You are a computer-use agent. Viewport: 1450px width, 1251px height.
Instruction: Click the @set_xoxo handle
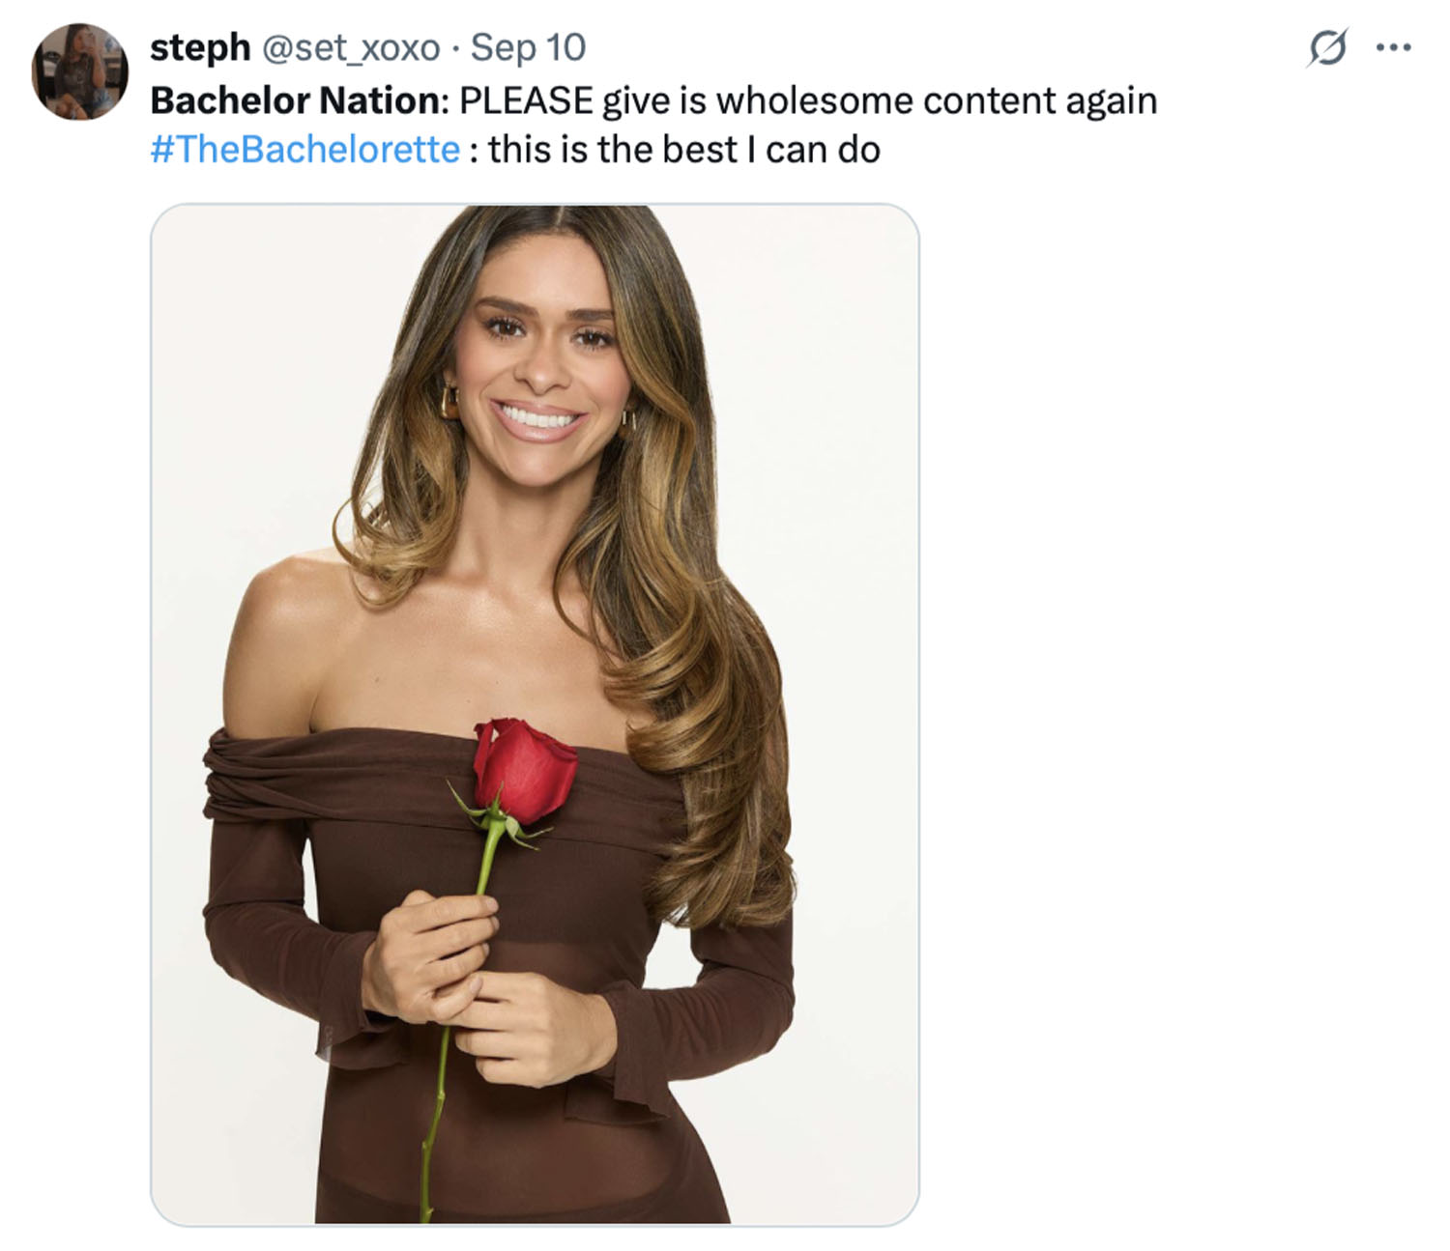351,47
